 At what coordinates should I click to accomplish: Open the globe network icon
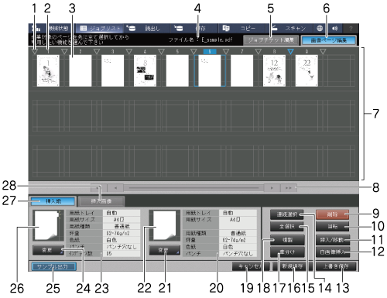320,28
